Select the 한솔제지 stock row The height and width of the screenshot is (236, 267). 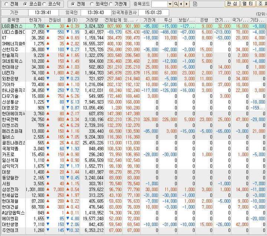(133, 55)
